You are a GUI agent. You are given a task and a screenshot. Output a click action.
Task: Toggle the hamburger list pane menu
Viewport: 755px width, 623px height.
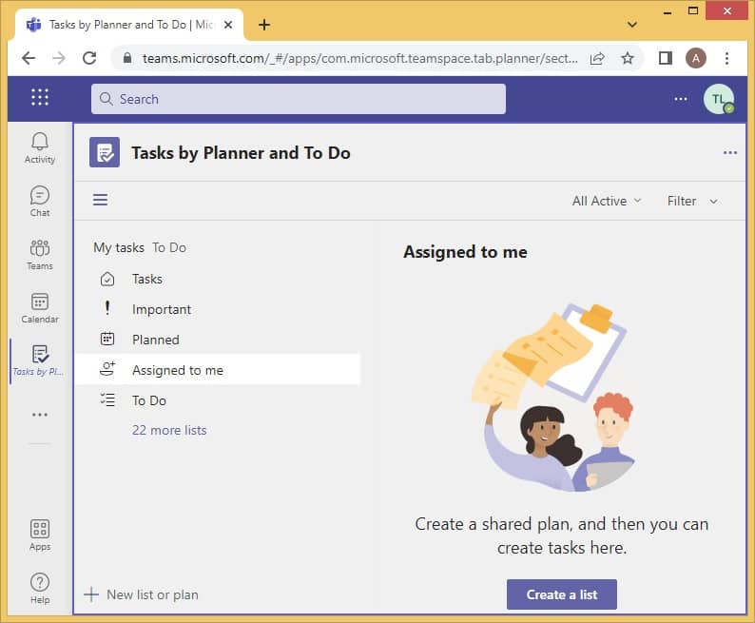[x=100, y=200]
